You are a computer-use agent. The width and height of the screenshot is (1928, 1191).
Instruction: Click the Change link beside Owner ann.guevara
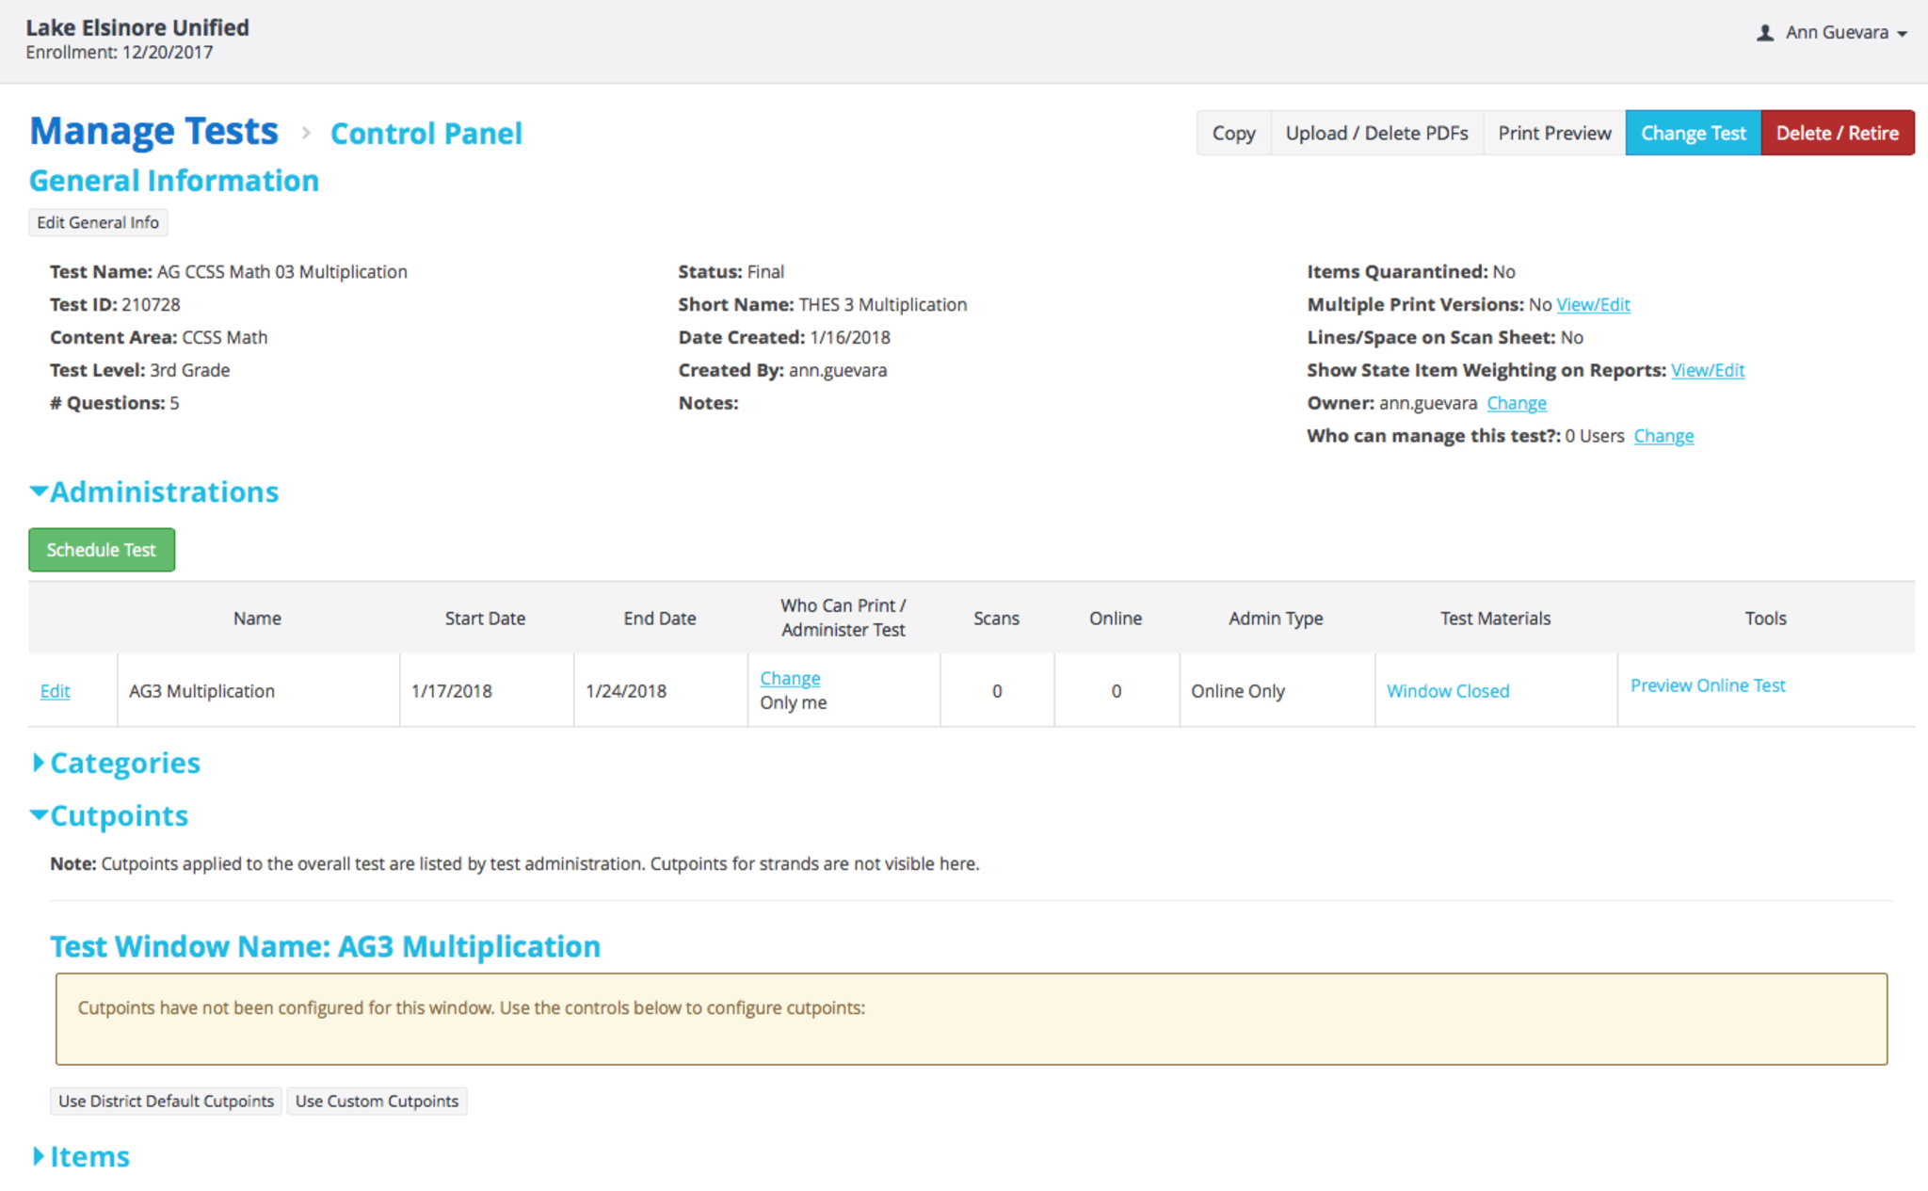click(1517, 403)
